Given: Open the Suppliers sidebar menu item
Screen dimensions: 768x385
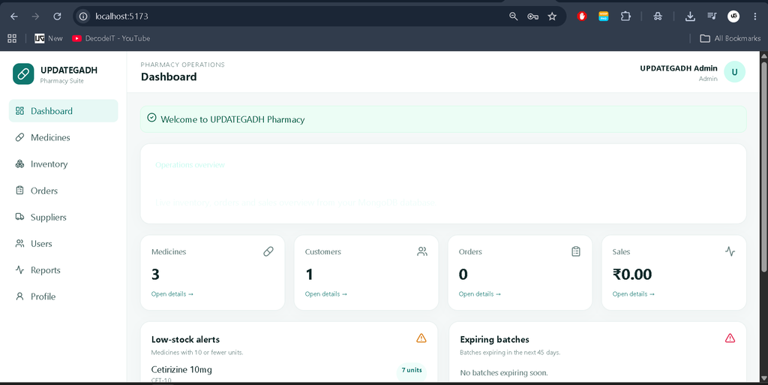Looking at the screenshot, I should point(63,216).
